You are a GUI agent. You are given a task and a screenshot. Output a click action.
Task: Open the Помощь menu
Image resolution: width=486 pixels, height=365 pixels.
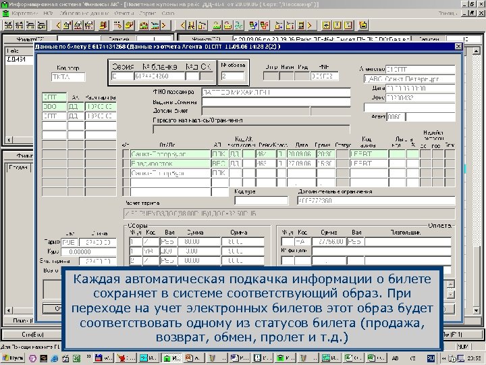pos(448,14)
